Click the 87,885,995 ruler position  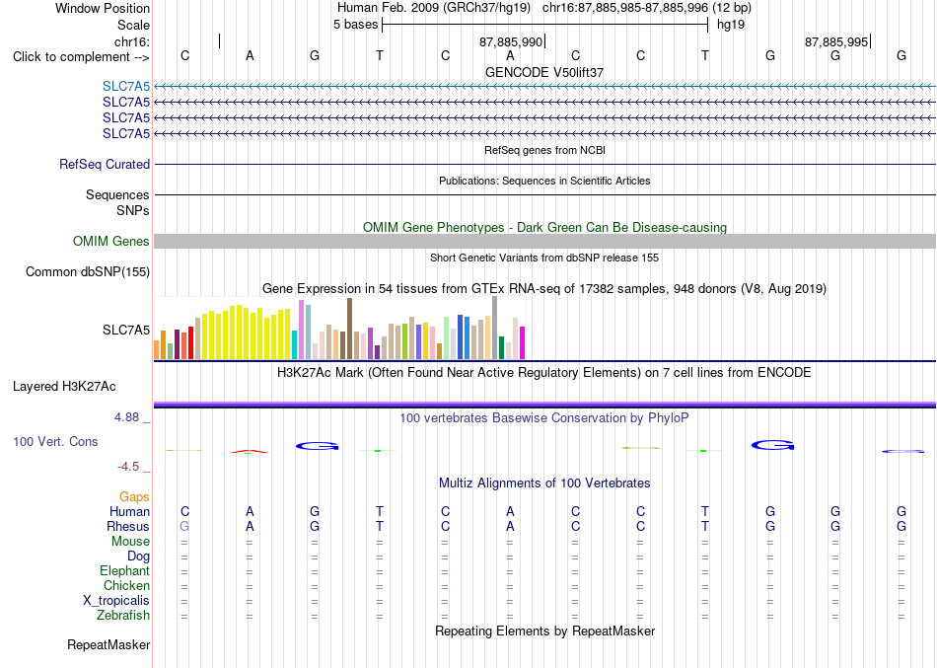coord(836,41)
